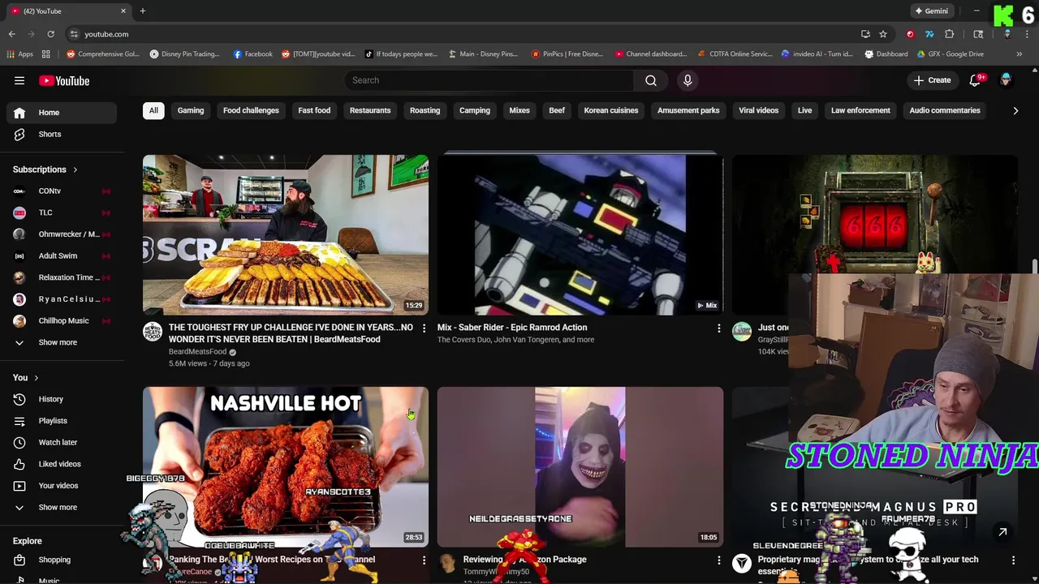Screen dimensions: 1039x584
Task: Open Chillhop Music subscription
Action: [62, 320]
